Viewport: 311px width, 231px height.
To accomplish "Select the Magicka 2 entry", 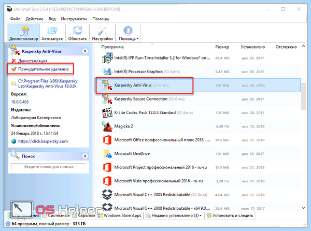I will click(x=197, y=126).
